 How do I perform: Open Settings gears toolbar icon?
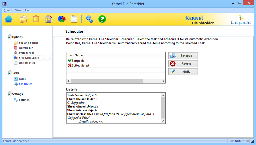(x=89, y=19)
